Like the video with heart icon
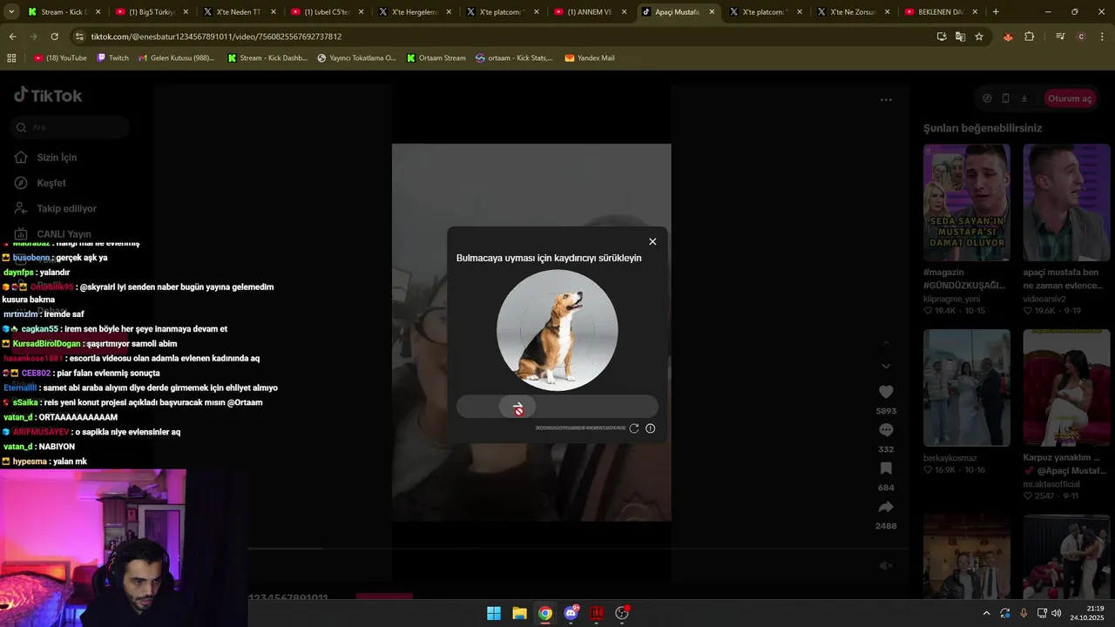1115x627 pixels. click(886, 392)
